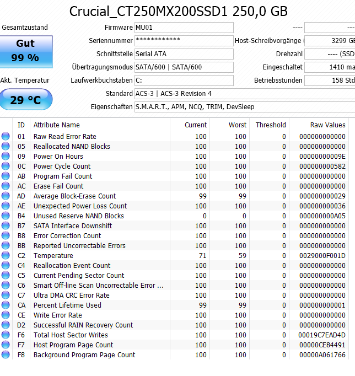355x376 pixels.
Task: Click the status orb for Power Cycle Count
Action: pyautogui.click(x=6, y=166)
